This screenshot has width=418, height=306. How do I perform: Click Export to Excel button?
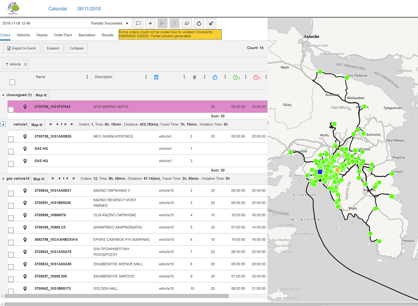click(x=22, y=48)
